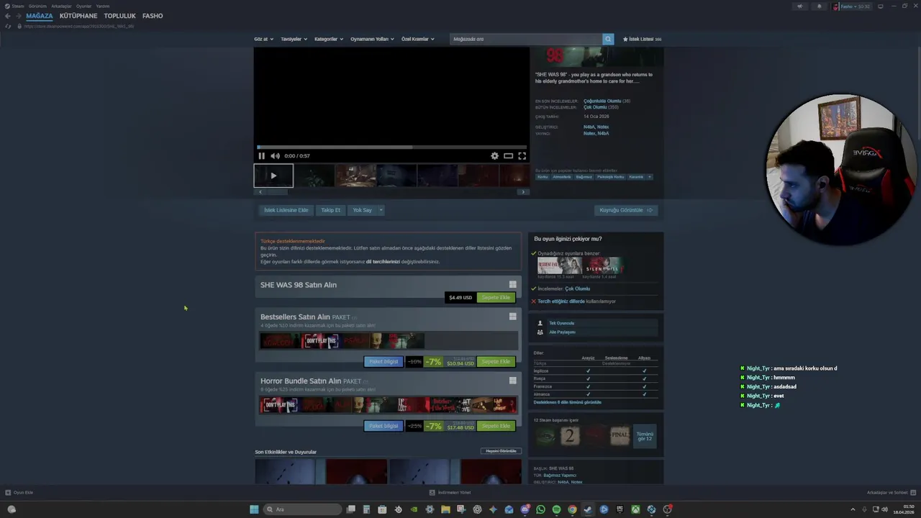Open Hepsini Görüntüle for events
This screenshot has height=518, width=921.
pos(501,451)
